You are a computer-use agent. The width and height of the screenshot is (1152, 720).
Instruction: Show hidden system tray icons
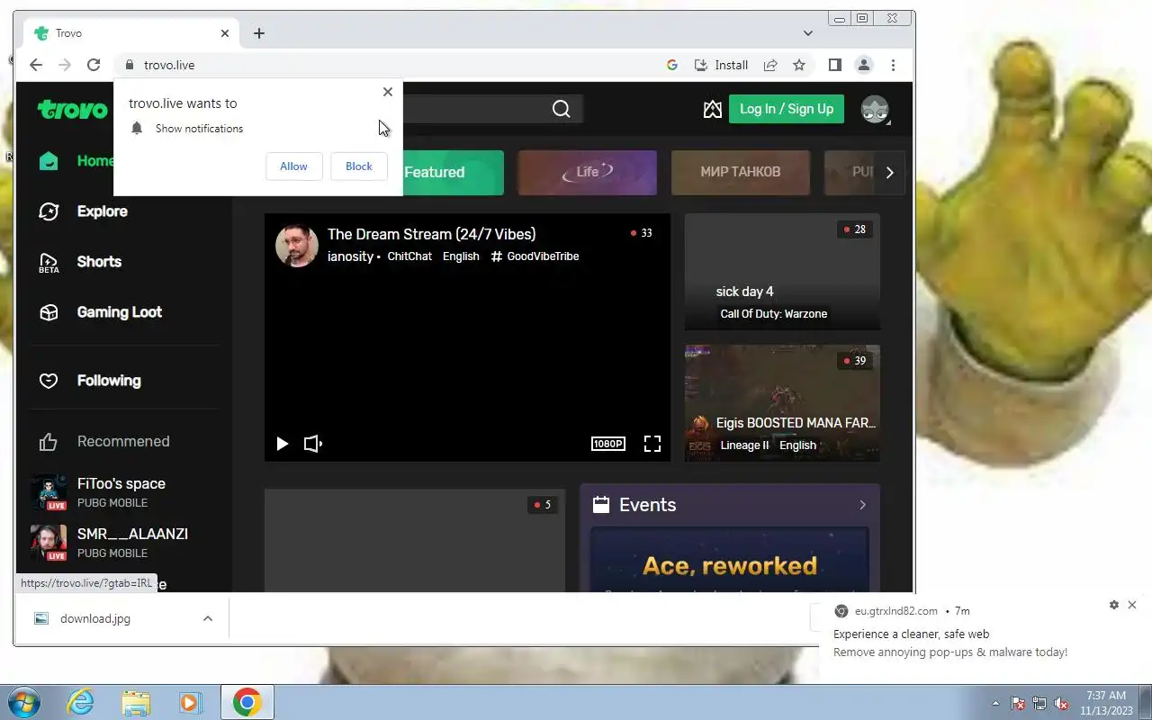point(995,703)
